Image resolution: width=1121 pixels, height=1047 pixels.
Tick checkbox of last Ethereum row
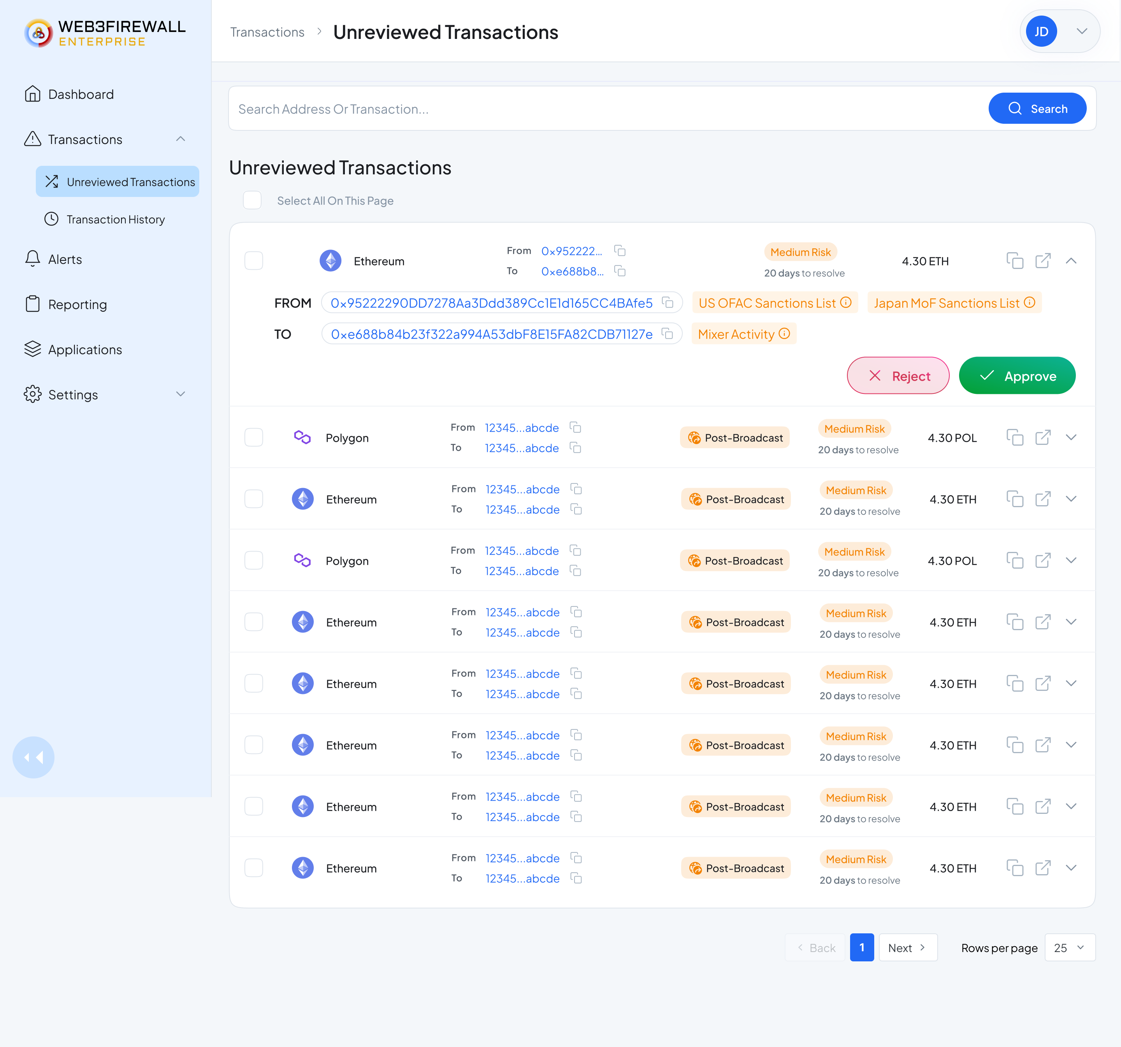coord(254,868)
